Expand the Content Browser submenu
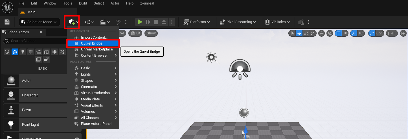Screen dimensions: 408x139 click(x=93, y=56)
